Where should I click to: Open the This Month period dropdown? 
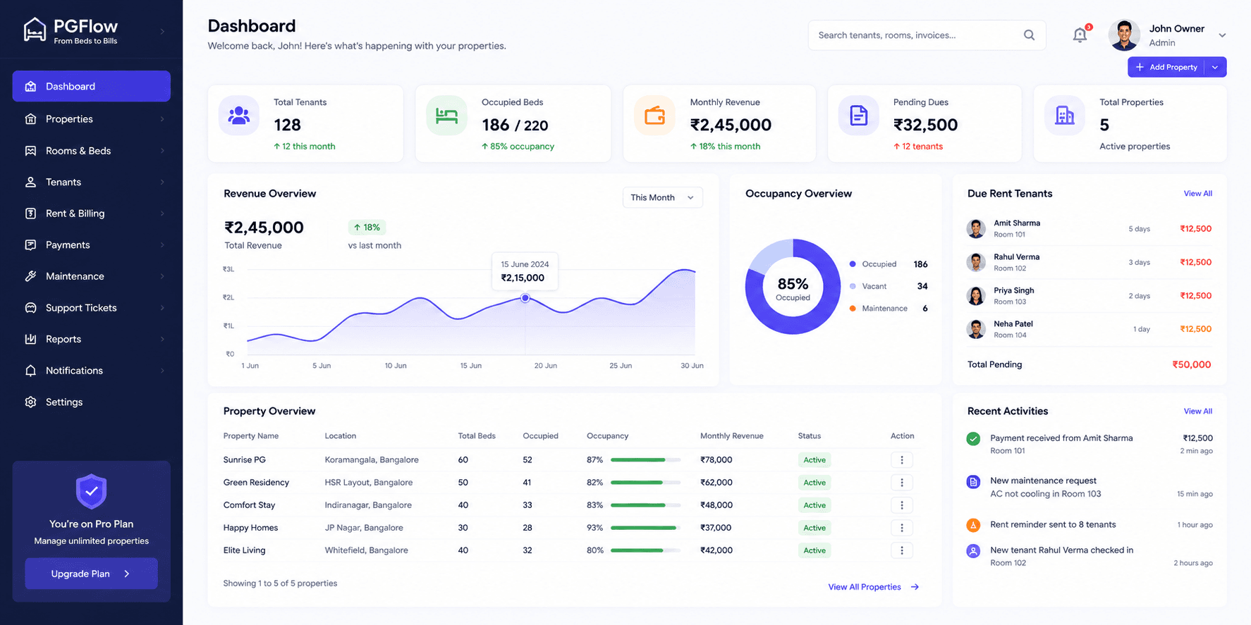click(662, 197)
